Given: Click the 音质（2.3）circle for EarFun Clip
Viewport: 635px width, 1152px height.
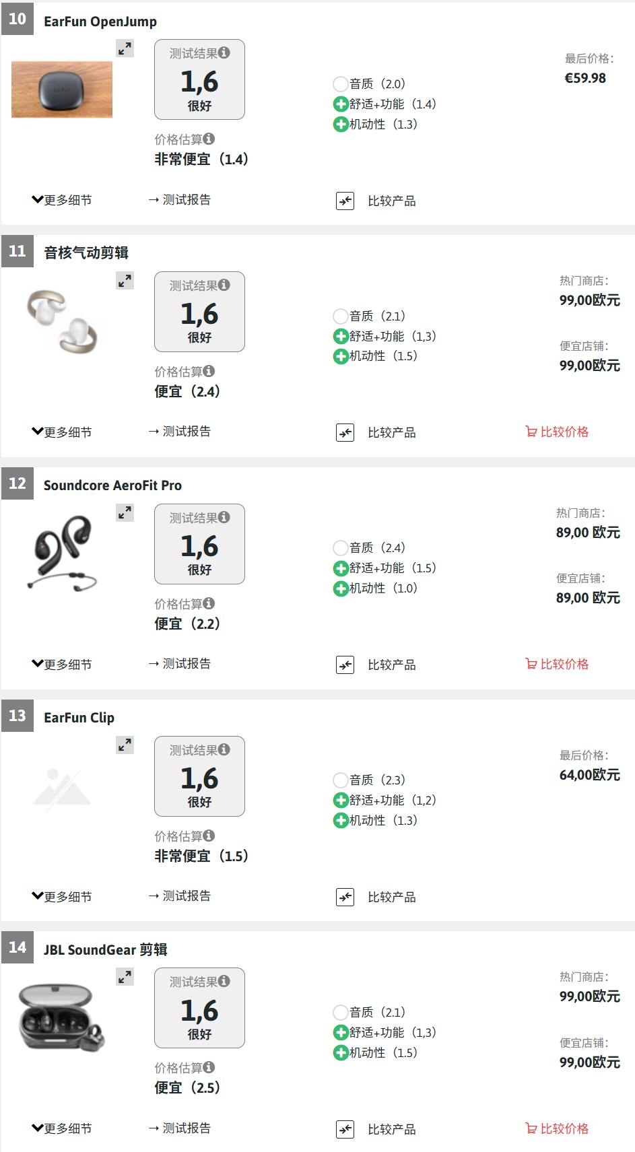Looking at the screenshot, I should point(341,780).
